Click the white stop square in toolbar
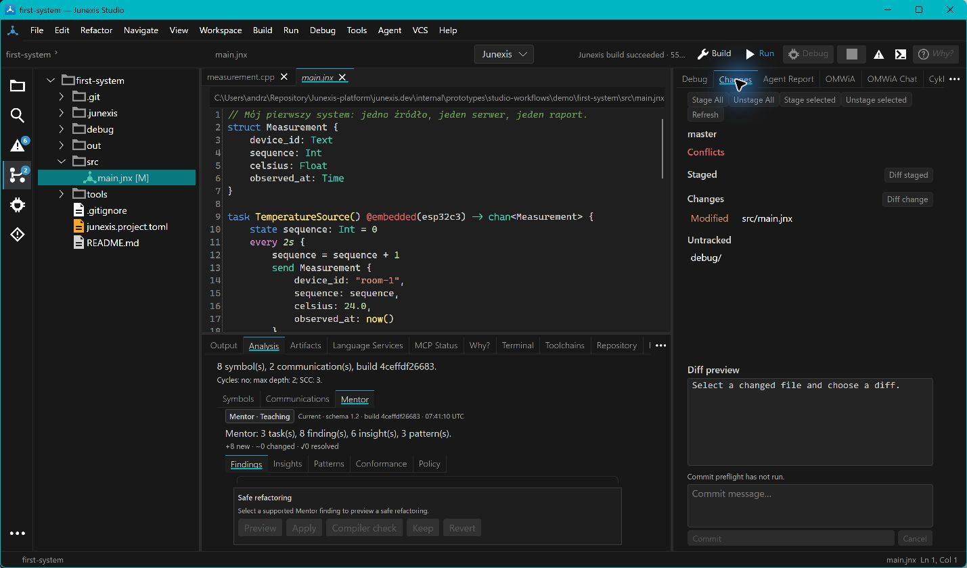This screenshot has height=568, width=967. [852, 54]
